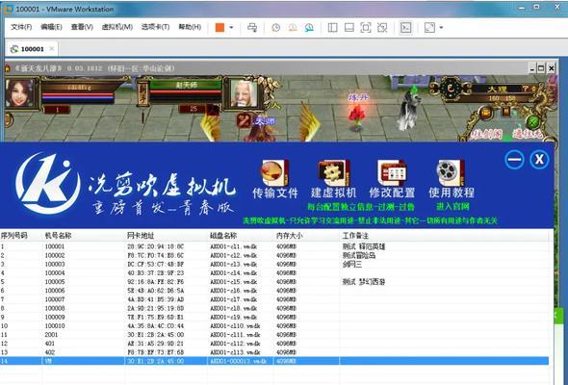Click the highlighted row number 14
Image resolution: width=568 pixels, height=385 pixels.
click(x=274, y=361)
